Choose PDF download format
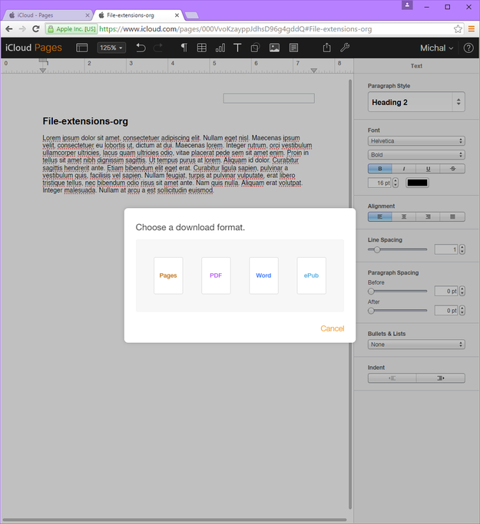This screenshot has height=524, width=480. [x=216, y=275]
